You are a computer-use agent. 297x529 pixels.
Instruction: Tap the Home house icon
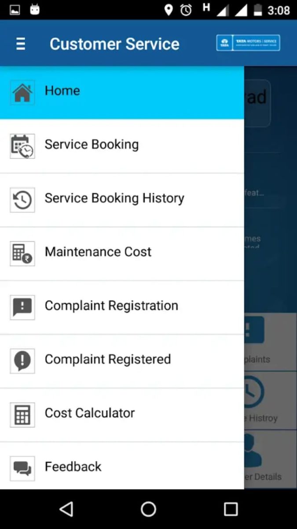click(22, 93)
